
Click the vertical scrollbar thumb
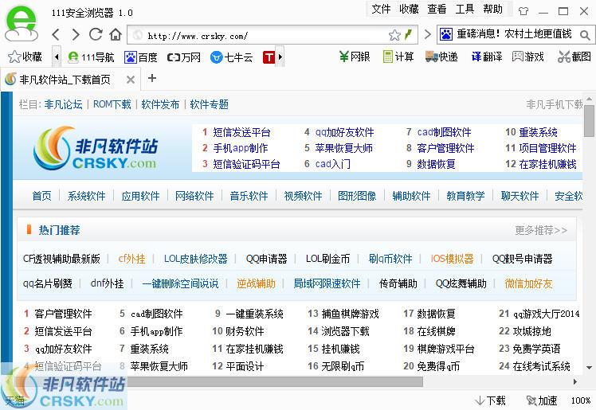point(589,121)
